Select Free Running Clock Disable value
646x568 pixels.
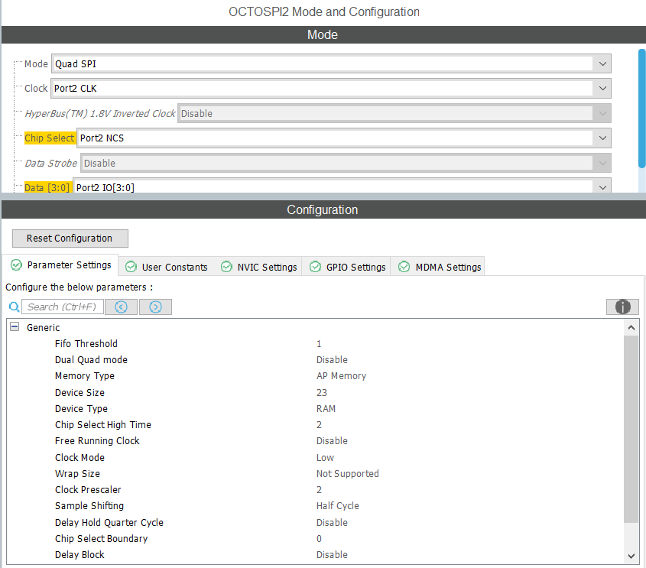coord(332,441)
